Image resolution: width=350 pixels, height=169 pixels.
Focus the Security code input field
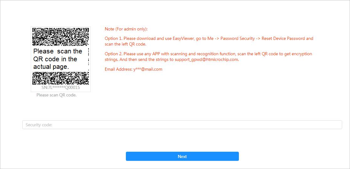click(x=182, y=125)
